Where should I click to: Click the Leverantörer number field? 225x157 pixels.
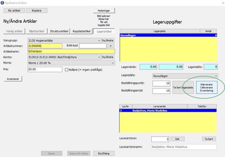[160, 139]
